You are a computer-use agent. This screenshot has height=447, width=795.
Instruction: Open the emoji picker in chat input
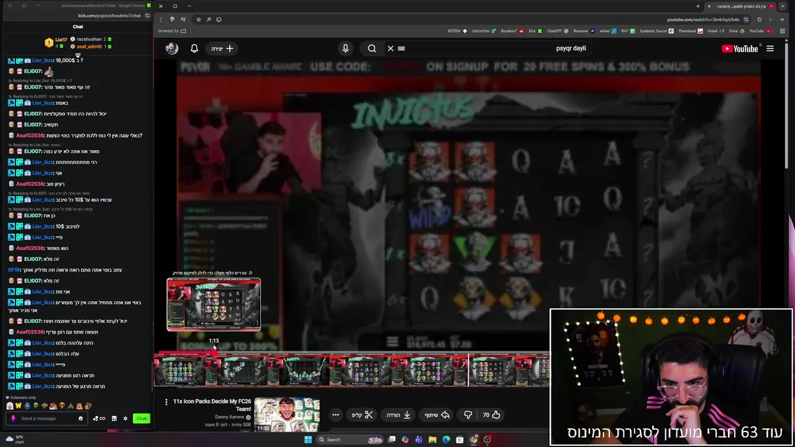click(81, 418)
